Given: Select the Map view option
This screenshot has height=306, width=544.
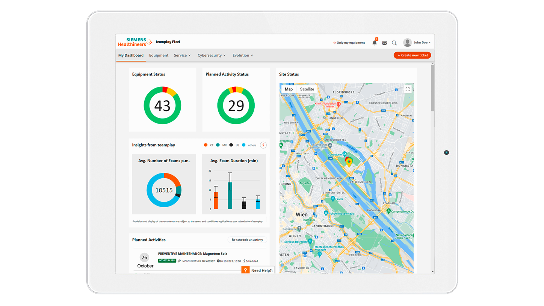Looking at the screenshot, I should point(289,89).
